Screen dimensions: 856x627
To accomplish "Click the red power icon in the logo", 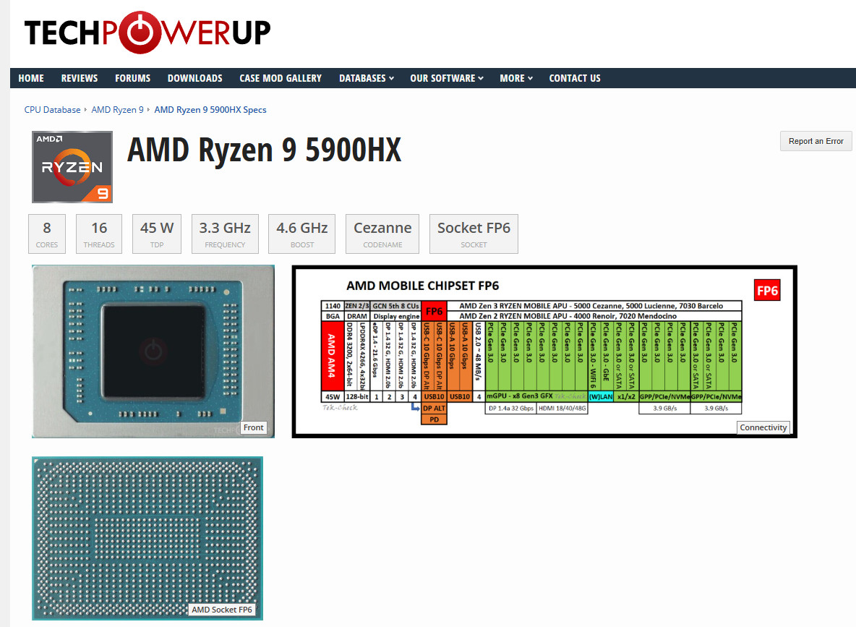I will 140,33.
